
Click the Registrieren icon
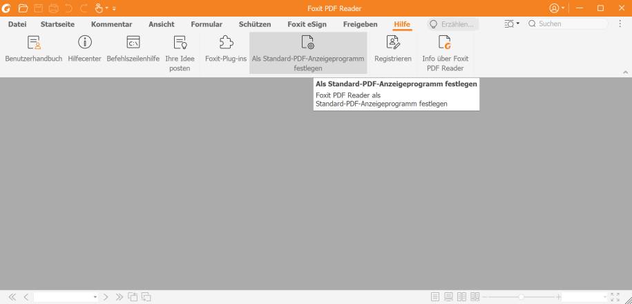point(392,42)
